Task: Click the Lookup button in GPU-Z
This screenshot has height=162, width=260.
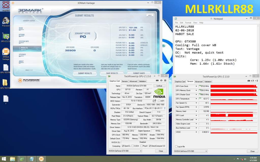Action: 159,86
